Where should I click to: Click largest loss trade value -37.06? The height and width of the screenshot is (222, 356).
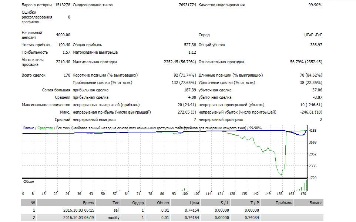pos(316,90)
